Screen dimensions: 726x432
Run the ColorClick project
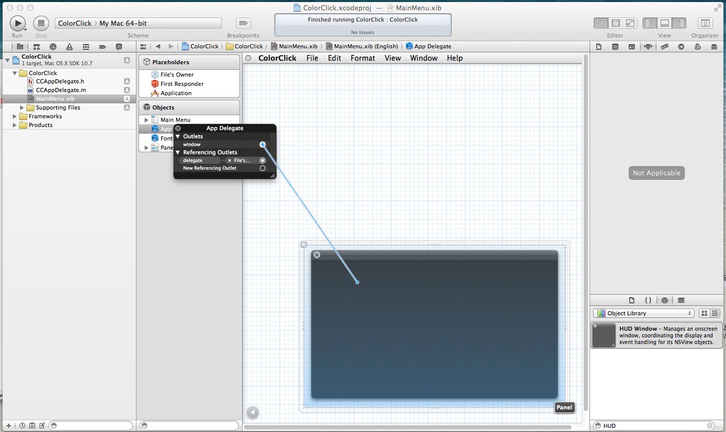point(18,23)
